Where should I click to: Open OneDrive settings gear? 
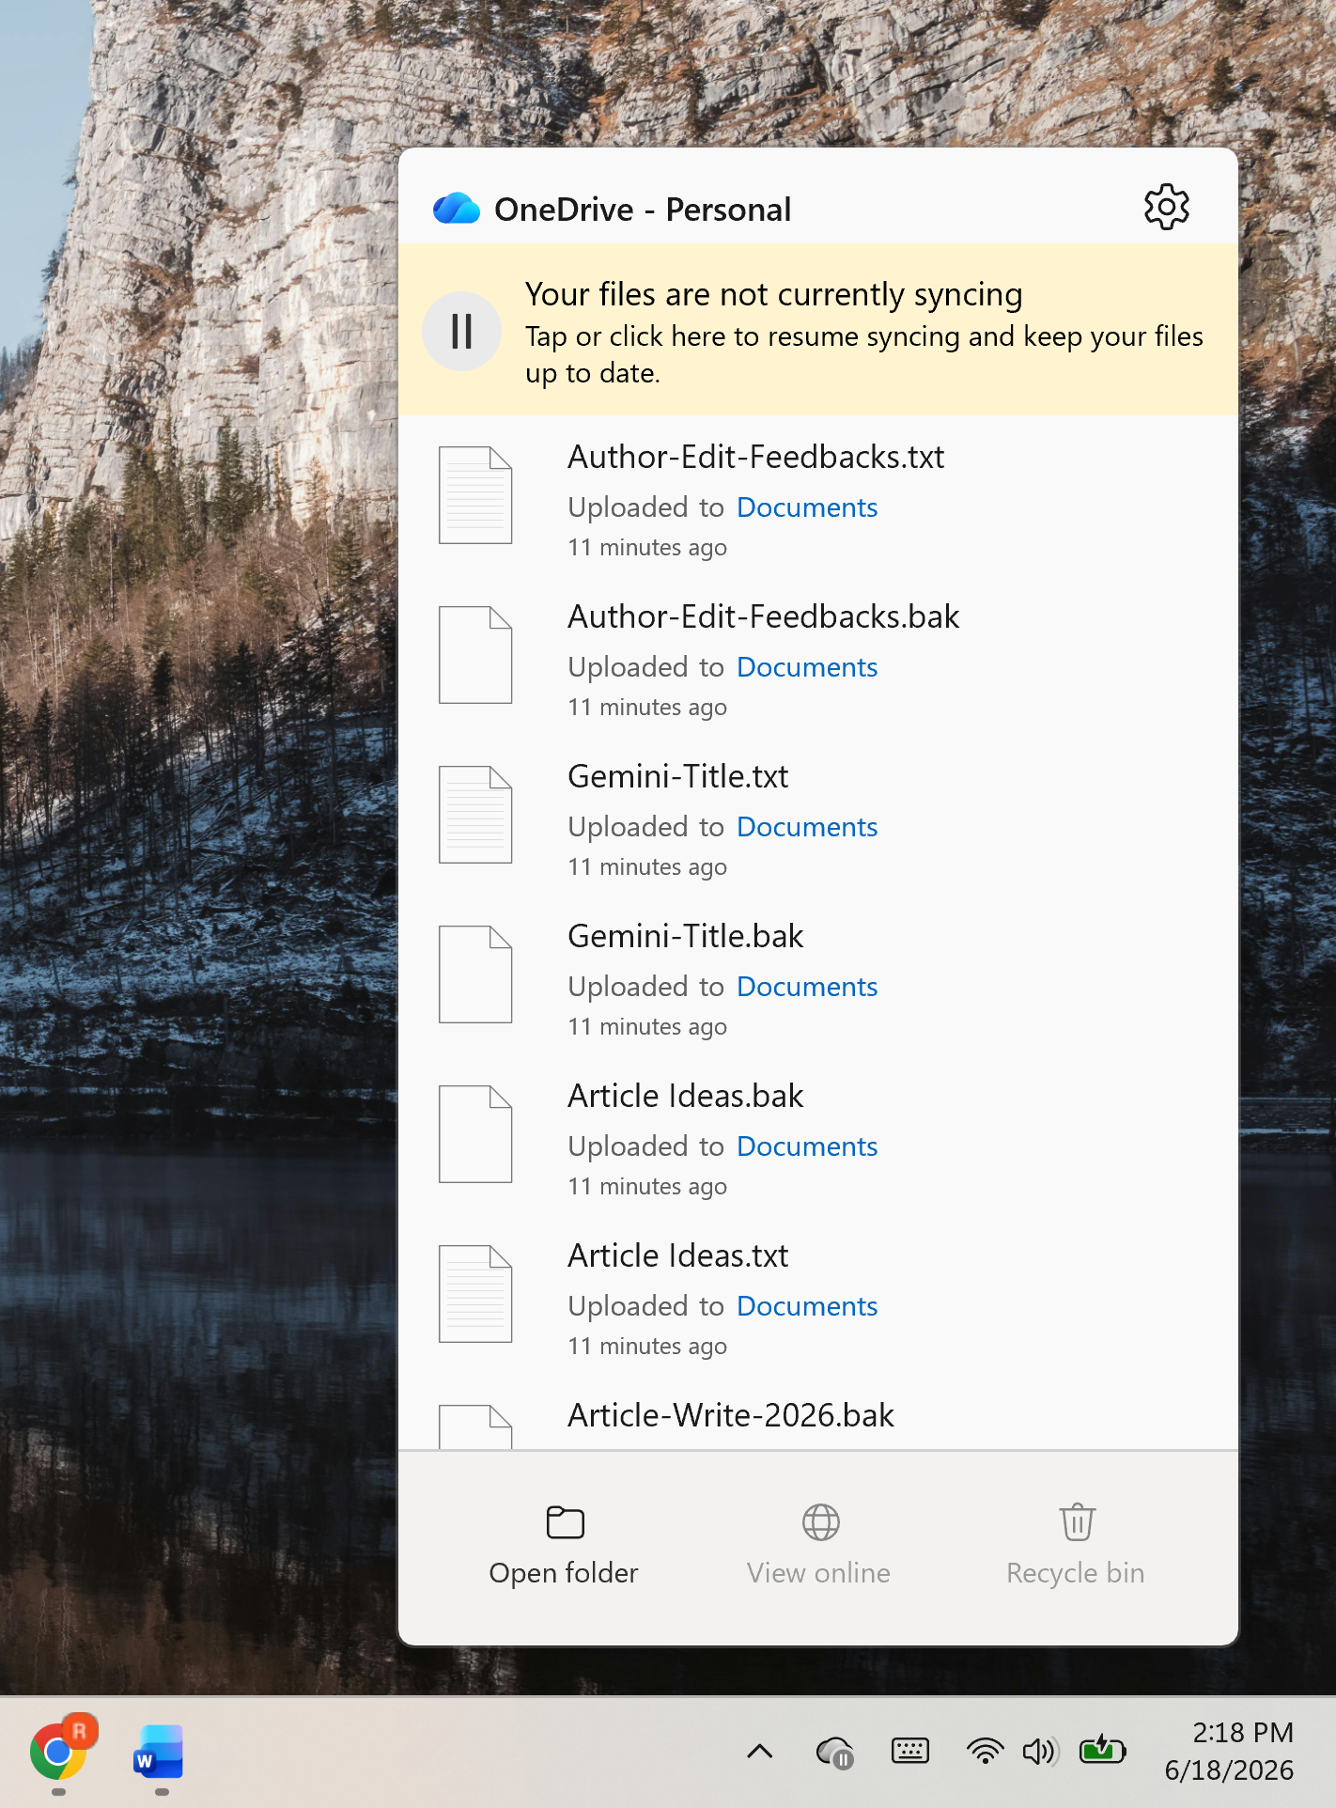[x=1166, y=207]
